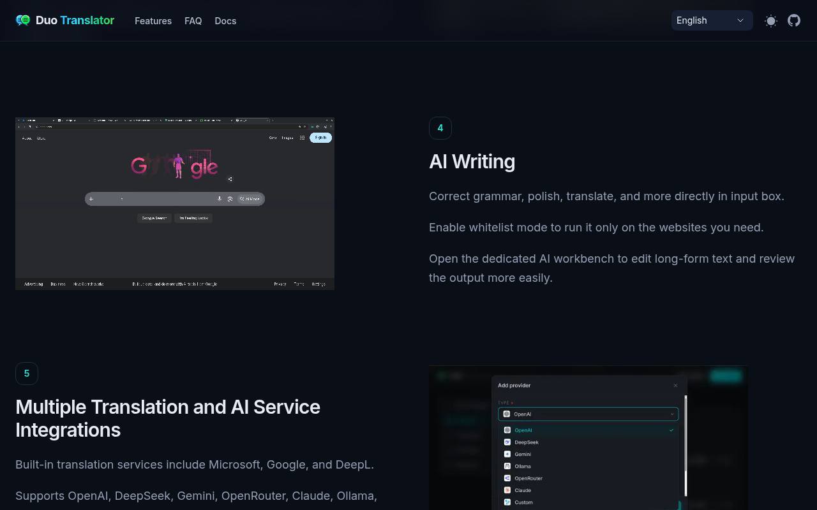This screenshot has width=817, height=510.
Task: Click the Google Lens camera icon in the search box
Action: [x=230, y=199]
